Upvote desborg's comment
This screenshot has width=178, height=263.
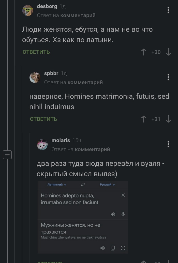point(144,52)
